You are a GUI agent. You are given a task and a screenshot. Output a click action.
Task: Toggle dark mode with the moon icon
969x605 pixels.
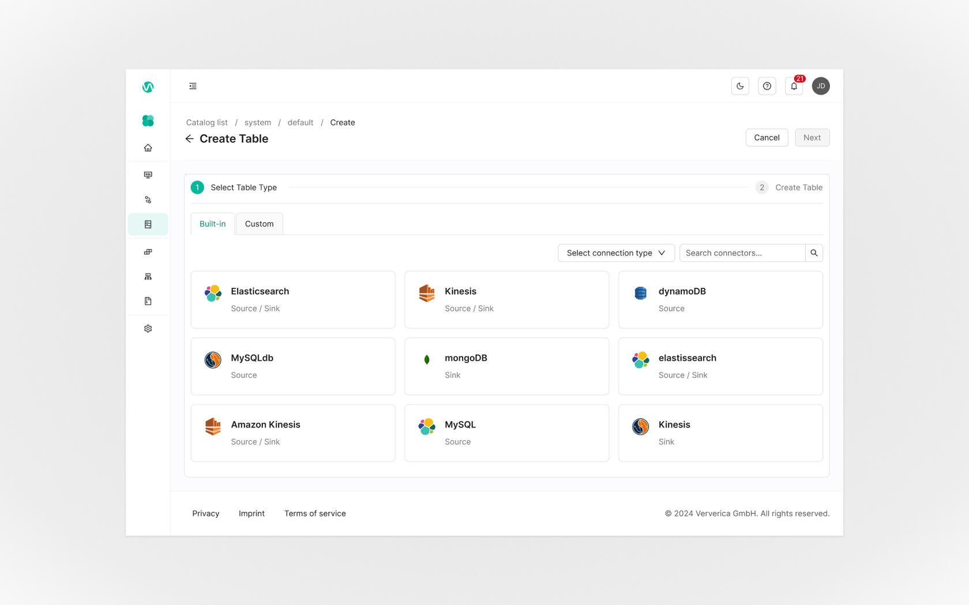pos(740,86)
